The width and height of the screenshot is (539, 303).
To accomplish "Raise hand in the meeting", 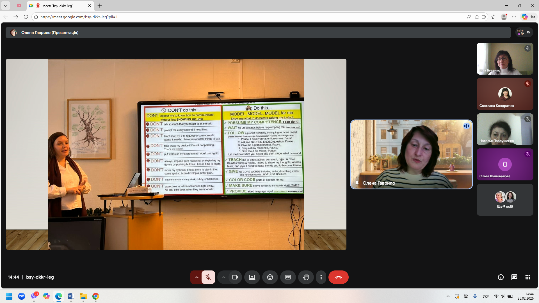I will click(306, 277).
